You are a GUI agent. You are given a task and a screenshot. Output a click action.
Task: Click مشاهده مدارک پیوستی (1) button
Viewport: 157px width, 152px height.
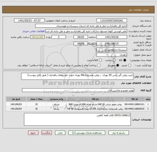coord(87,133)
